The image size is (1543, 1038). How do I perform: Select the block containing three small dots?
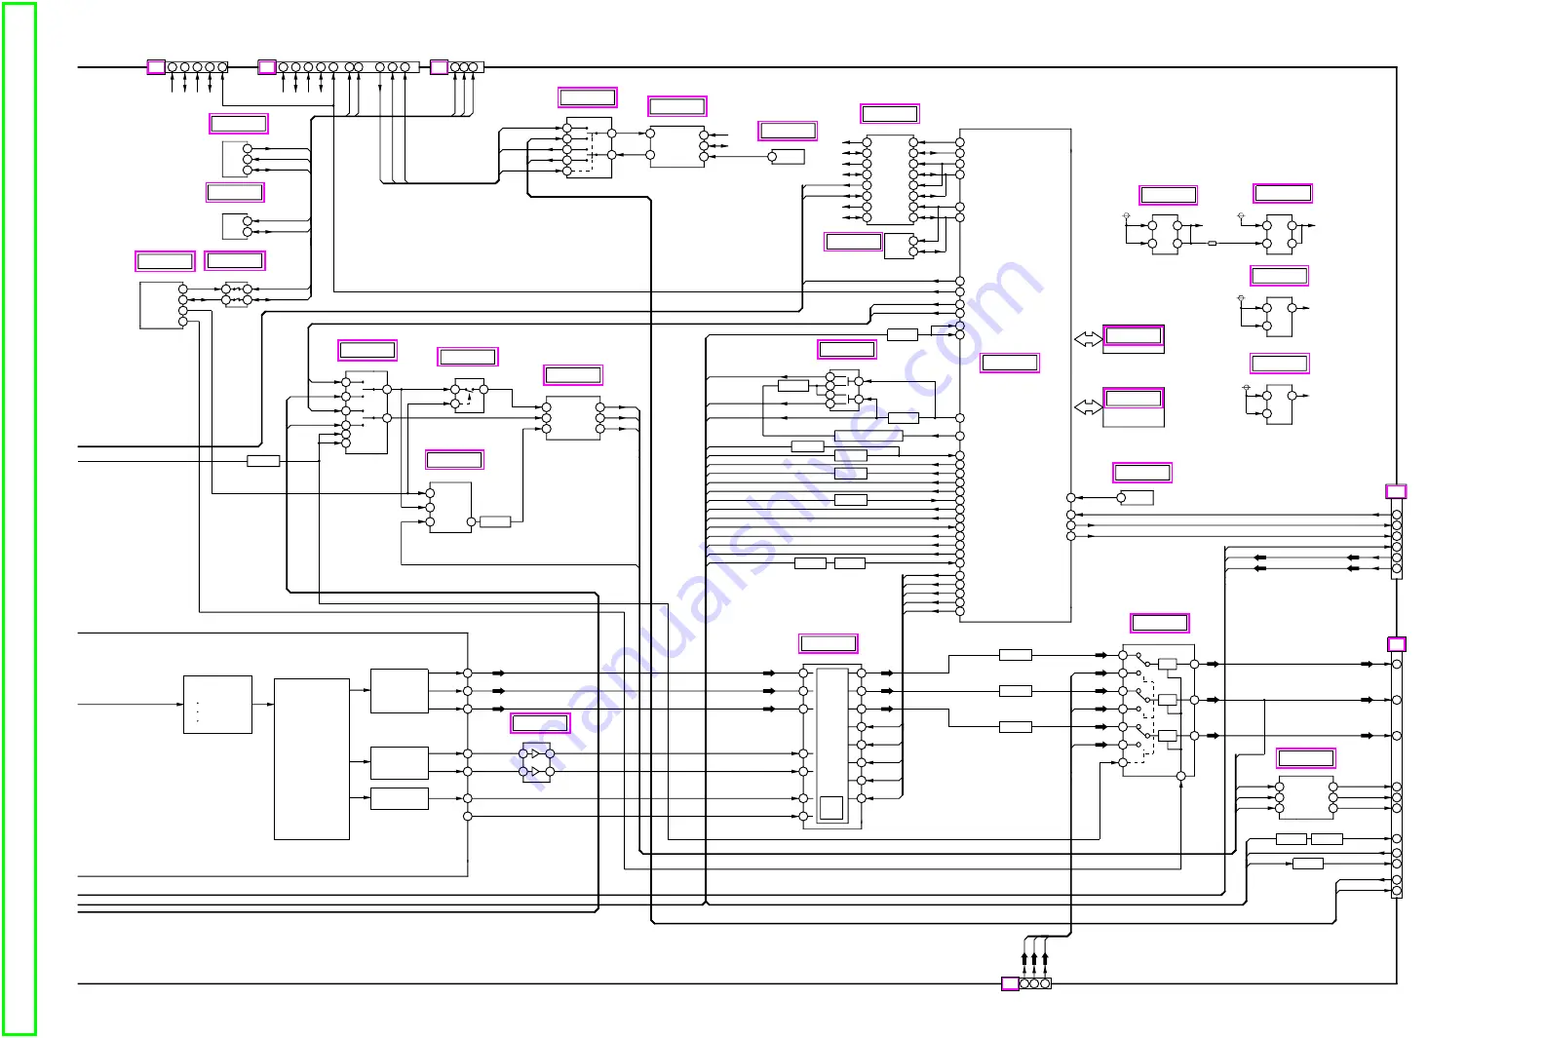(x=217, y=705)
